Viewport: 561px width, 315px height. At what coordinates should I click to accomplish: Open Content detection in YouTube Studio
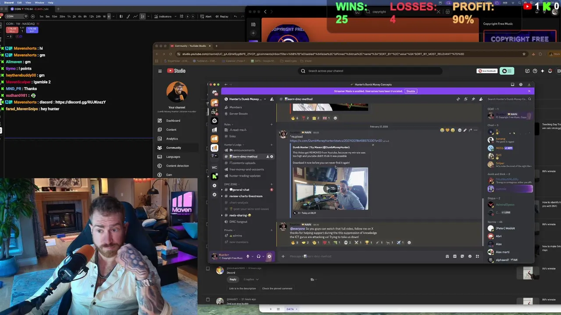[x=178, y=166]
